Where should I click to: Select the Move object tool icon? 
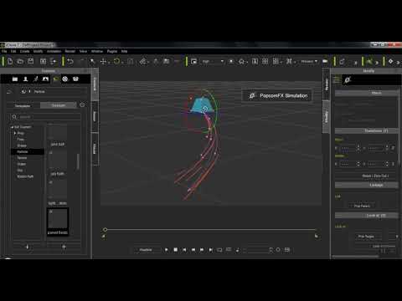click(103, 61)
